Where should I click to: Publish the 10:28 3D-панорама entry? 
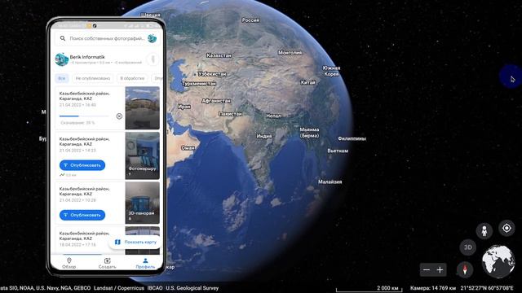[x=82, y=215]
